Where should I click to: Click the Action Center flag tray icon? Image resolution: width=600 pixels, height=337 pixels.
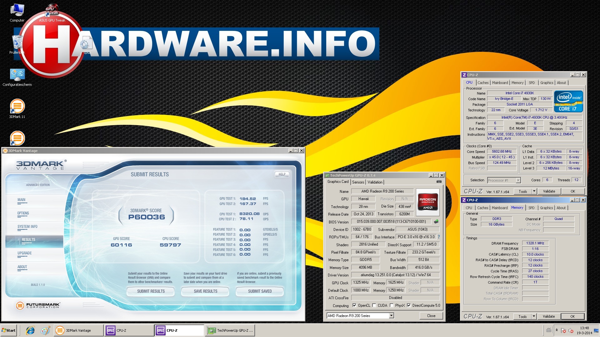pyautogui.click(x=563, y=331)
